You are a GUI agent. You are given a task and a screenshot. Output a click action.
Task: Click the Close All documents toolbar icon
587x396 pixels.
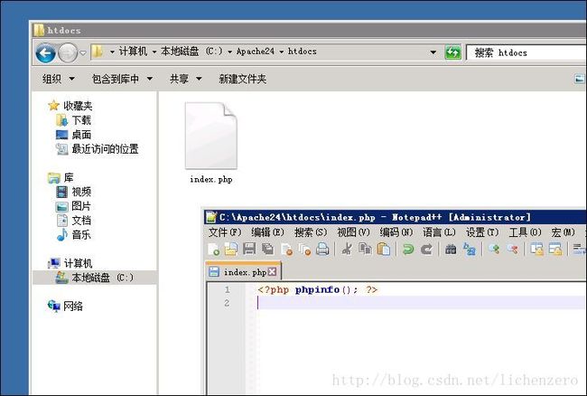click(304, 250)
